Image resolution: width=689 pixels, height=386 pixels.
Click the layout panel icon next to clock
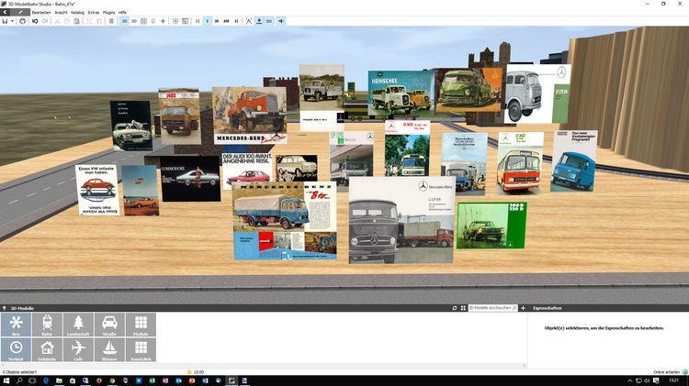(x=185, y=21)
